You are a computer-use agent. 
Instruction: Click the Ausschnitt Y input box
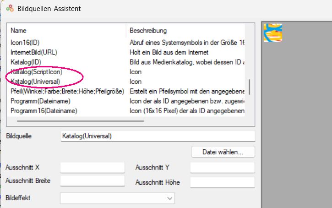tap(222, 168)
